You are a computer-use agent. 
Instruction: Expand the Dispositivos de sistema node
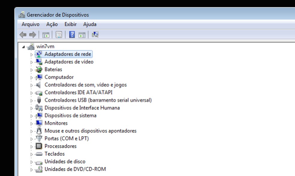pyautogui.click(x=31, y=116)
